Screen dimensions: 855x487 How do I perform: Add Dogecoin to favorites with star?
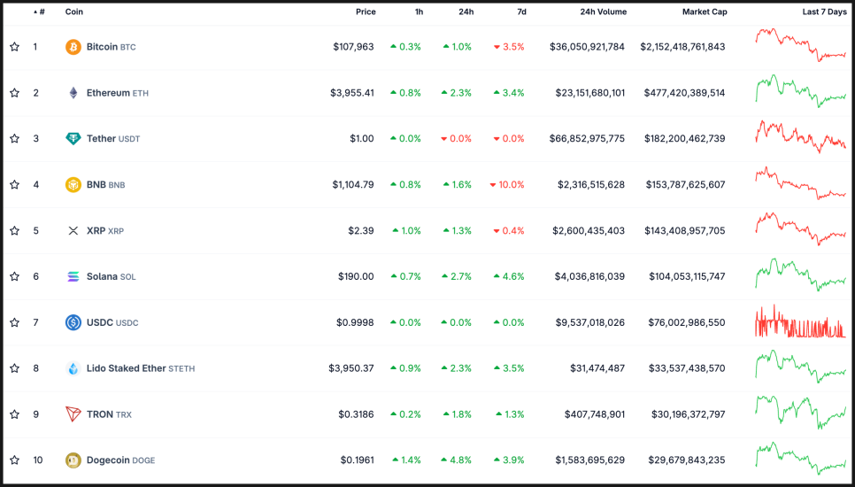click(x=14, y=460)
